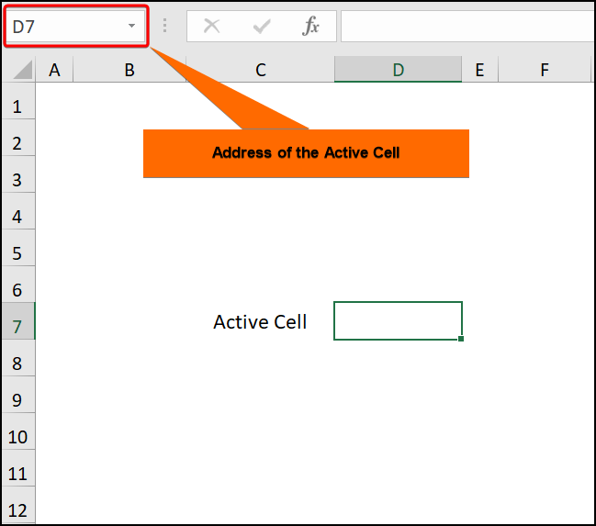Click the Select All corner triangle
Screen dimensions: 596x526
[x=22, y=70]
